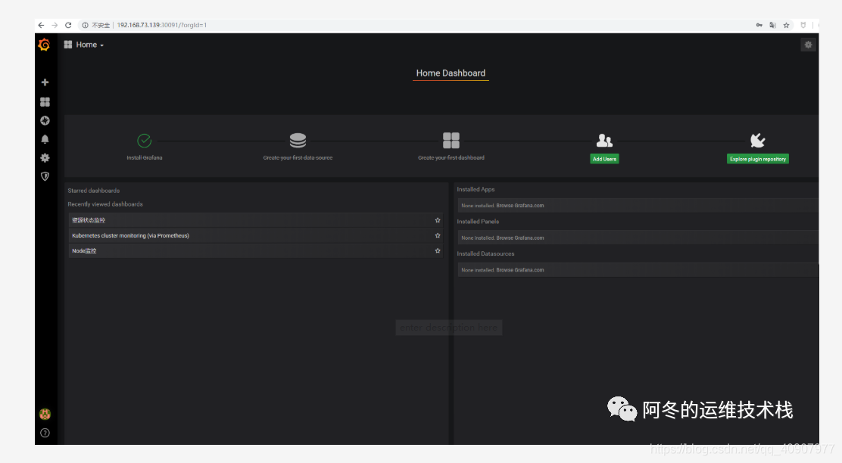The width and height of the screenshot is (842, 463).
Task: Click the Grafana logo icon
Action: coord(45,45)
